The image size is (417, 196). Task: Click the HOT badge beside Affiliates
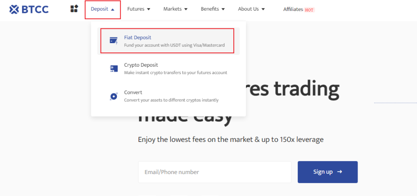click(x=309, y=10)
